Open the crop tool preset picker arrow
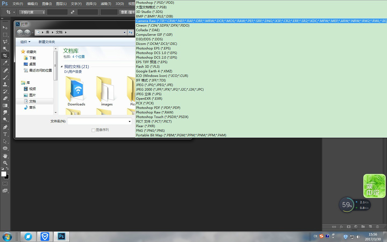This screenshot has width=387, height=242. coord(14,12)
